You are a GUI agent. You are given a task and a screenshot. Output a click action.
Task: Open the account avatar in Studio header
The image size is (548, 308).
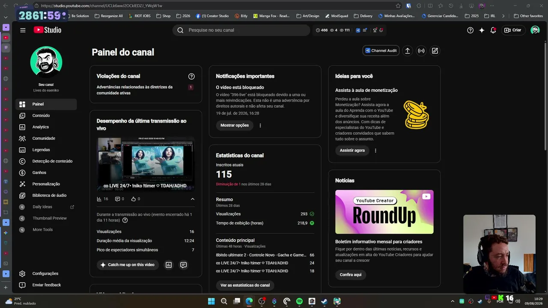coord(535,30)
